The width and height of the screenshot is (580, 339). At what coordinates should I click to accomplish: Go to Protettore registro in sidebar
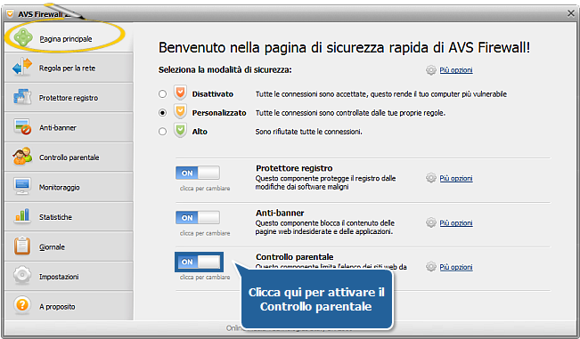pyautogui.click(x=69, y=98)
